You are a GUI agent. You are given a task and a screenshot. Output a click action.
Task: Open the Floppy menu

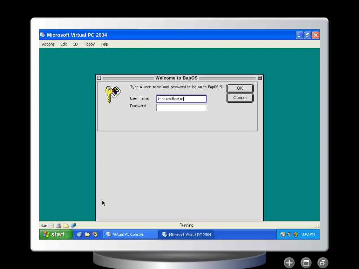[89, 44]
